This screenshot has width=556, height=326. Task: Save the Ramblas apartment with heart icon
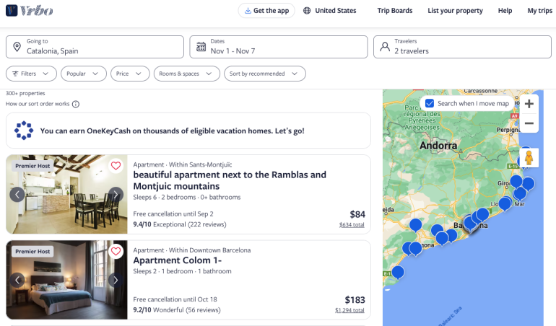(116, 166)
